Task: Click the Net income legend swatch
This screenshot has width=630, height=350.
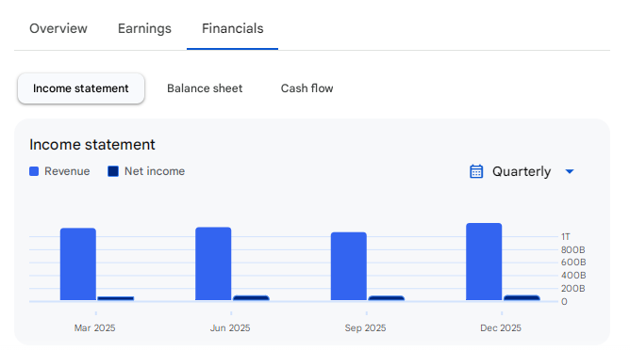Action: [113, 171]
